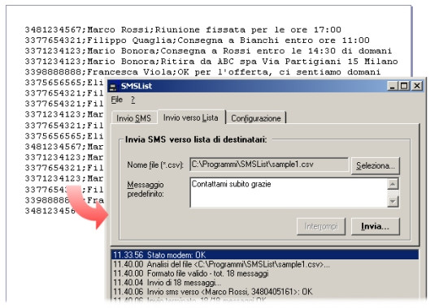
Task: Select log row '11.33.56 Stato modem: OK'
Action: point(265,255)
